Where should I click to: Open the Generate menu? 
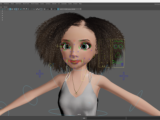pyautogui.click(x=64, y=4)
